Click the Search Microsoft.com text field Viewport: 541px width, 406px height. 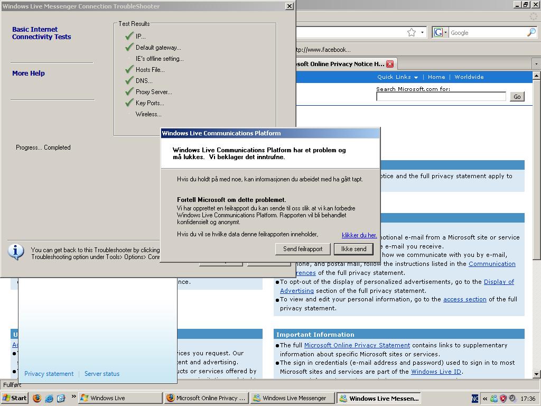(x=441, y=96)
